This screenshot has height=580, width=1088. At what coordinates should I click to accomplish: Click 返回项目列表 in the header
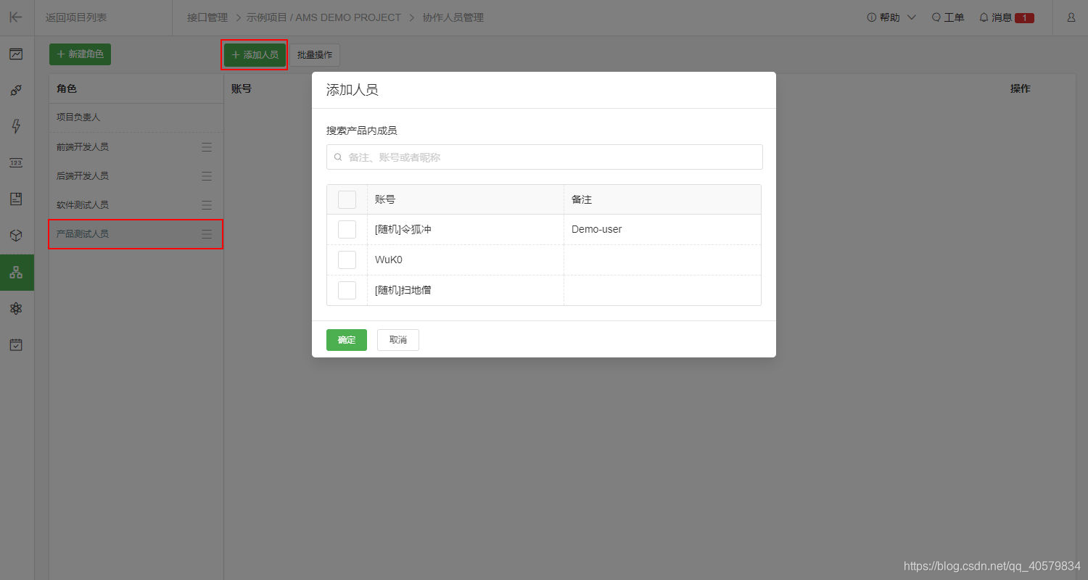(x=76, y=17)
